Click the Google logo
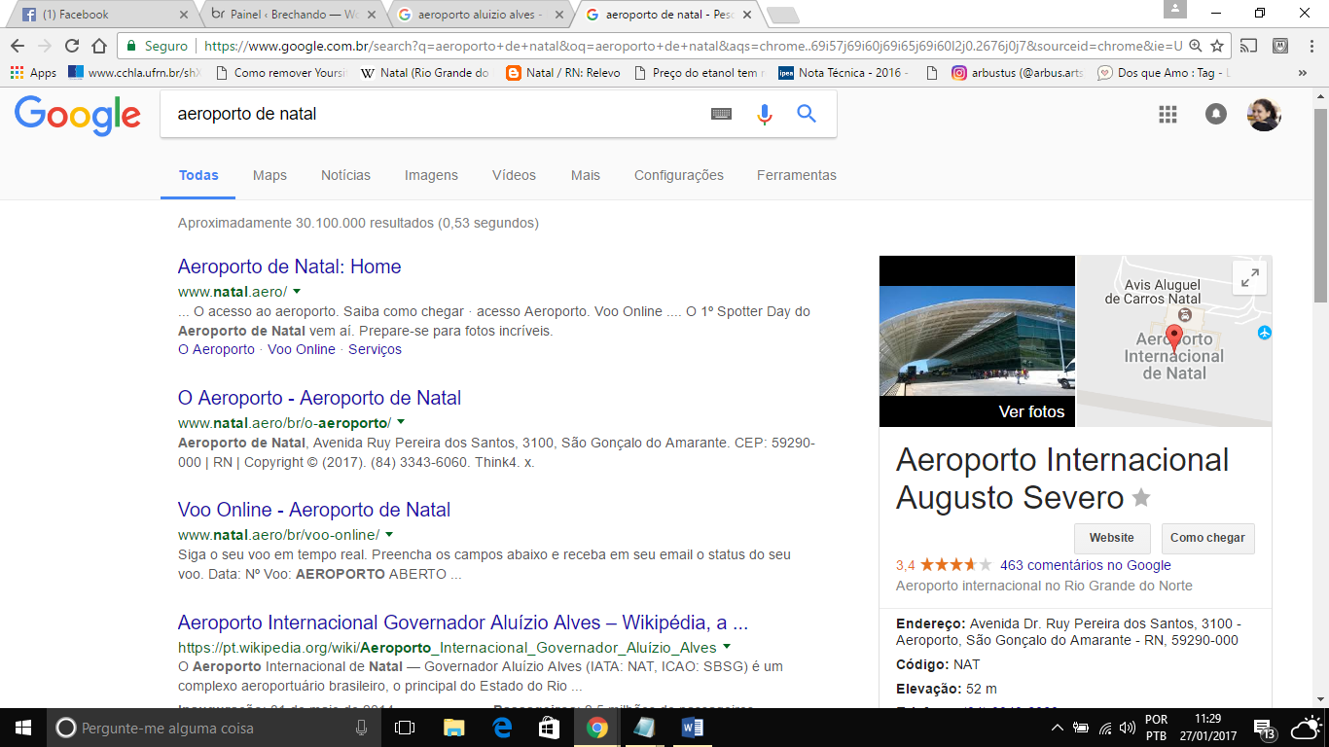Screen dimensions: 1329x747 coord(77,115)
